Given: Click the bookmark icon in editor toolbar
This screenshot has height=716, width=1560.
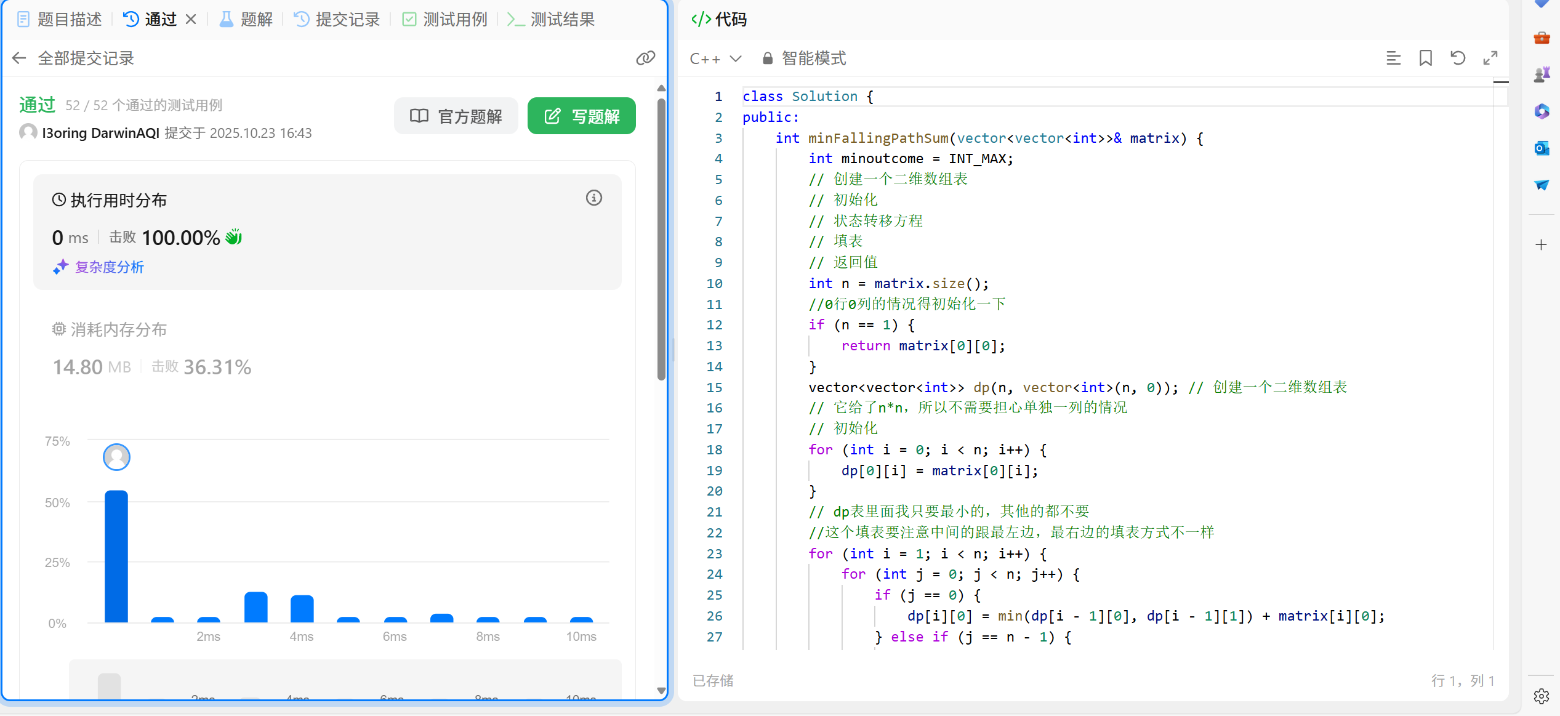Looking at the screenshot, I should point(1426,58).
